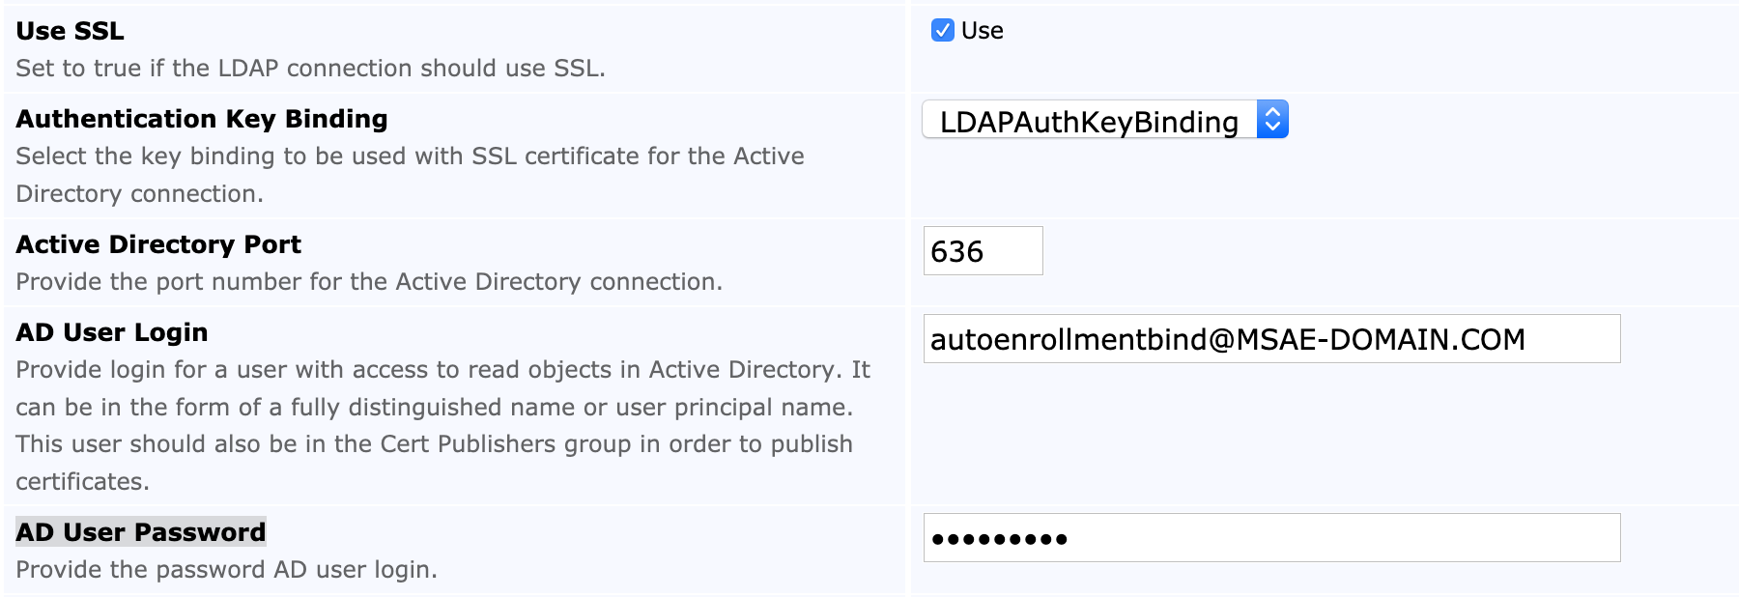Uncheck the Use SSL checkbox

pos(942,31)
